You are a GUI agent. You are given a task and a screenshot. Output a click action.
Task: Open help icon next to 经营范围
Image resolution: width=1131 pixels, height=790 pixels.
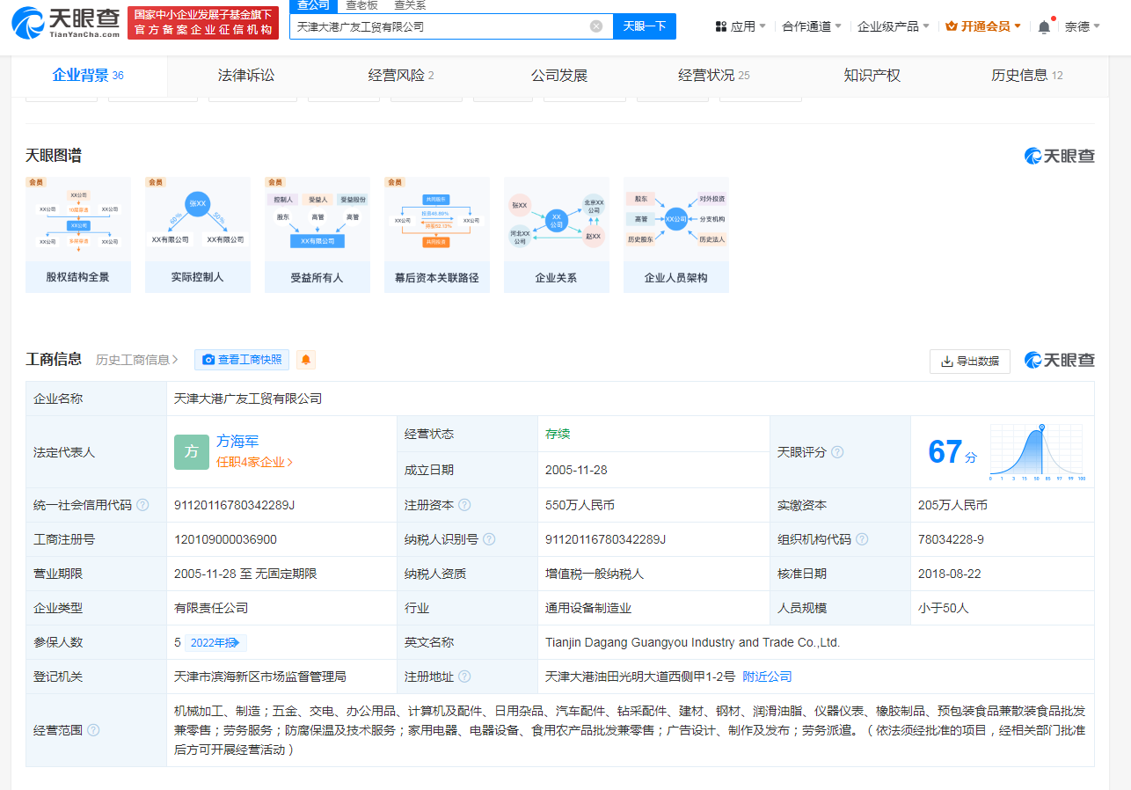(x=93, y=730)
